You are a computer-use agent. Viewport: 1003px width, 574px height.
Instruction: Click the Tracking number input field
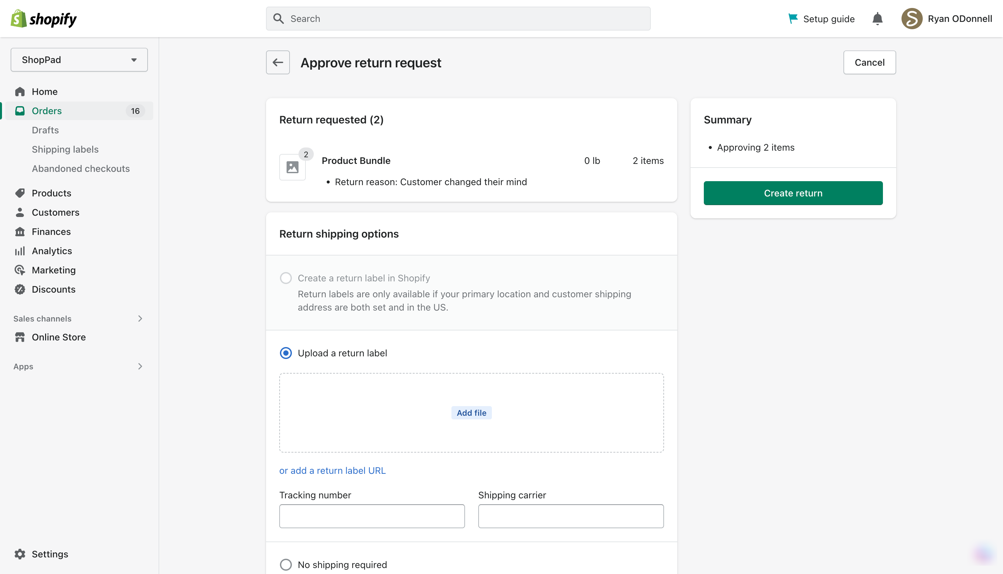coord(372,516)
